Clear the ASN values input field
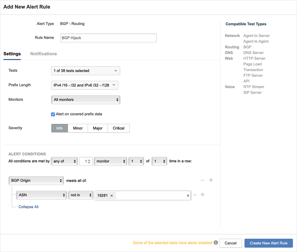297x252 pixels. [188, 195]
